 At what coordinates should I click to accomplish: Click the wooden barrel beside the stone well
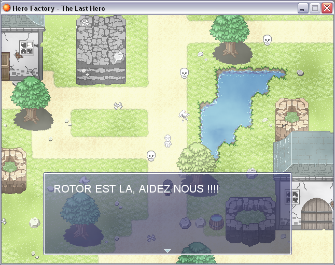(x=216, y=222)
